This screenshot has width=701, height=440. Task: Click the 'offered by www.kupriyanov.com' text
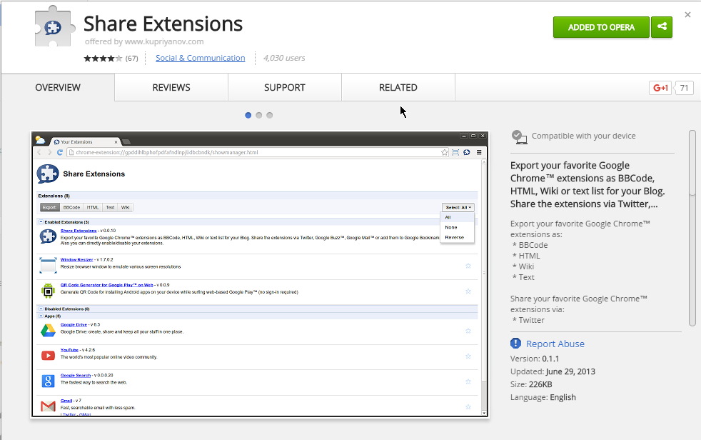point(144,41)
